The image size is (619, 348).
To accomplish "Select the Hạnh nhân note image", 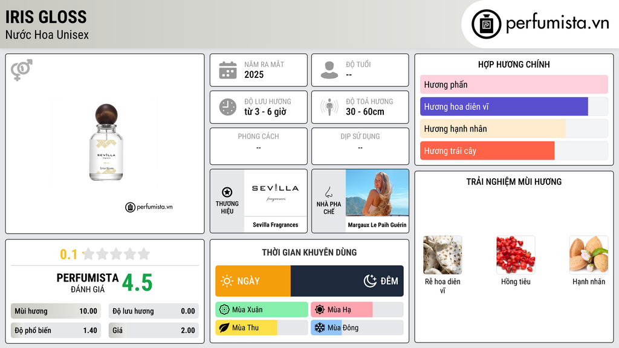I will click(x=589, y=255).
